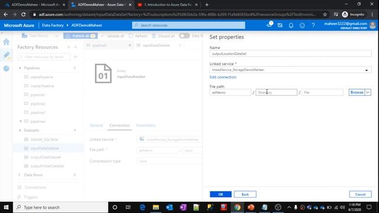
Task: Open File Explorer from the taskbar
Action: click(x=156, y=207)
